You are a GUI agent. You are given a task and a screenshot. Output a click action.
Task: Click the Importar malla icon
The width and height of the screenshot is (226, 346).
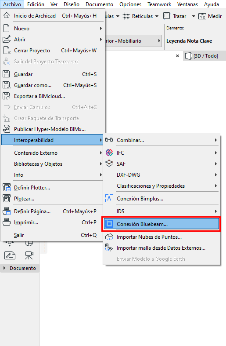pos(109,248)
